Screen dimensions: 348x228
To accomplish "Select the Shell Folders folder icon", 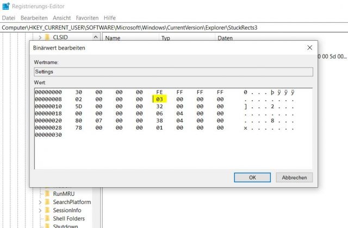I will pyautogui.click(x=47, y=218).
